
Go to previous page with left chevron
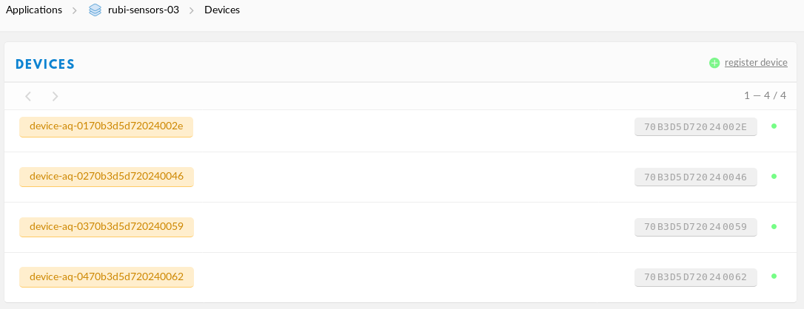(x=28, y=96)
